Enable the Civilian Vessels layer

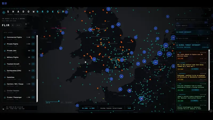click(x=33, y=91)
